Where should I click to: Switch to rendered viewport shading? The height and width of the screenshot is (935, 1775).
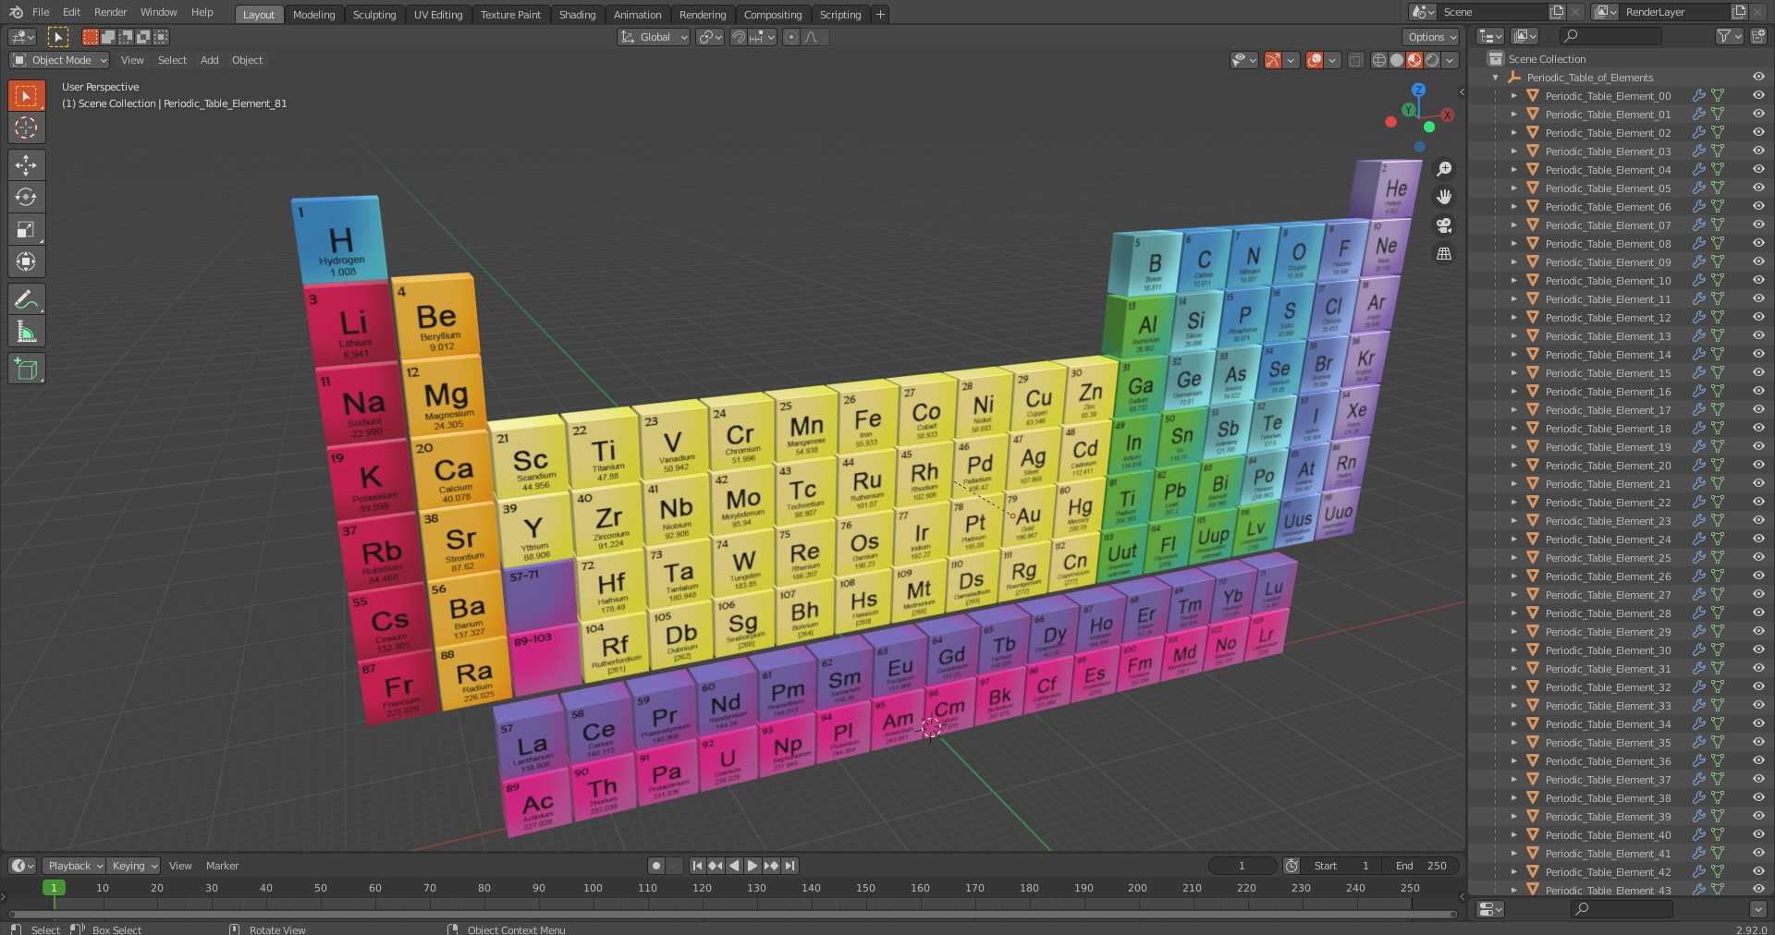tap(1432, 60)
